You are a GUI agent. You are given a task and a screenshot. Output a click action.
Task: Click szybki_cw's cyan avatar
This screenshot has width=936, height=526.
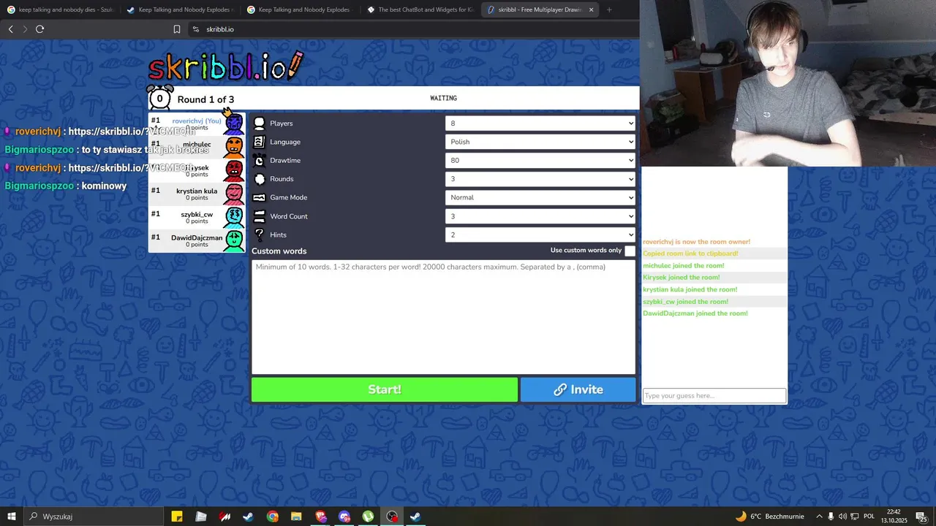[x=234, y=217]
